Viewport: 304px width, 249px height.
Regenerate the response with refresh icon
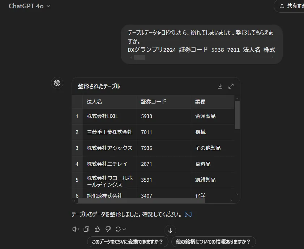point(118,229)
